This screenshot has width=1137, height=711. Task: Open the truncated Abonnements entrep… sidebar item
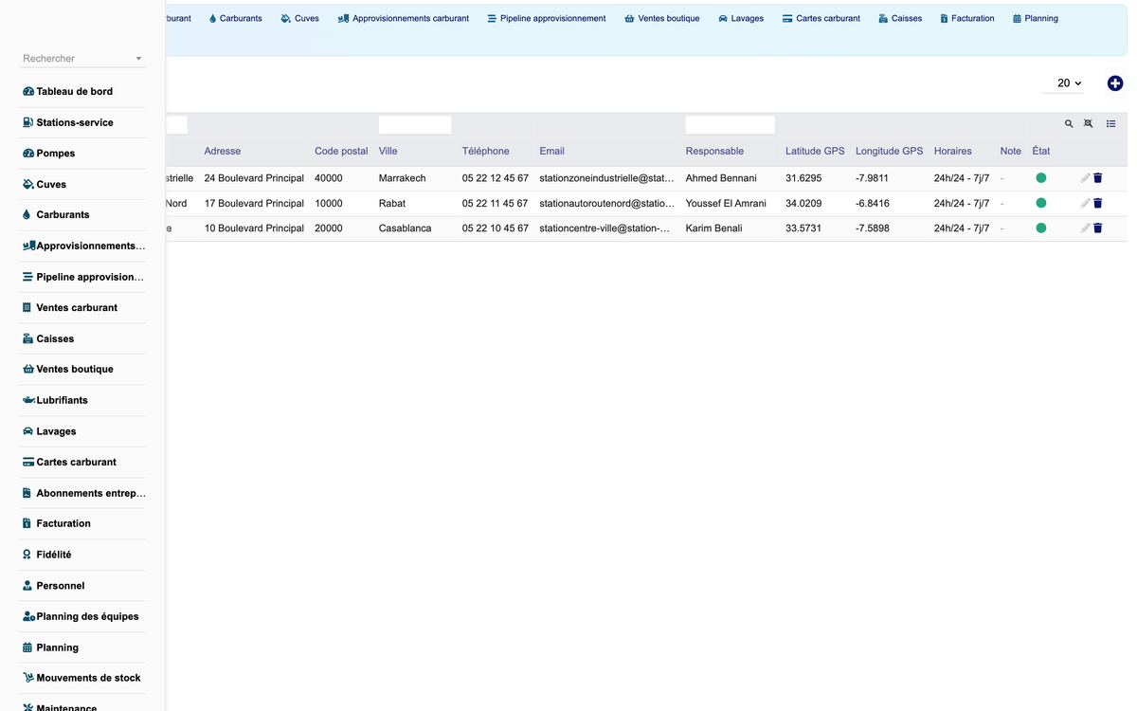(x=83, y=493)
